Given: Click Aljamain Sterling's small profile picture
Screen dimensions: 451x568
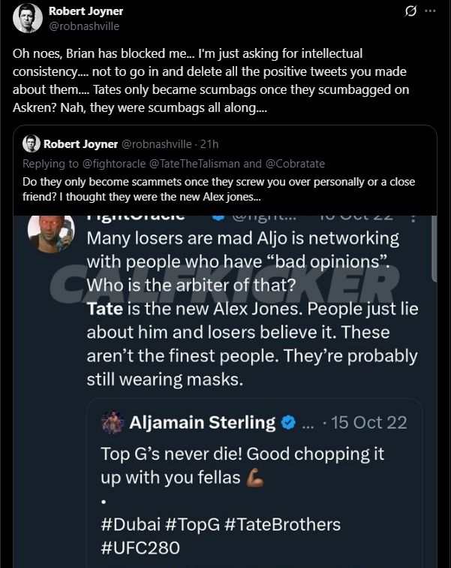Looking at the screenshot, I should coord(113,422).
